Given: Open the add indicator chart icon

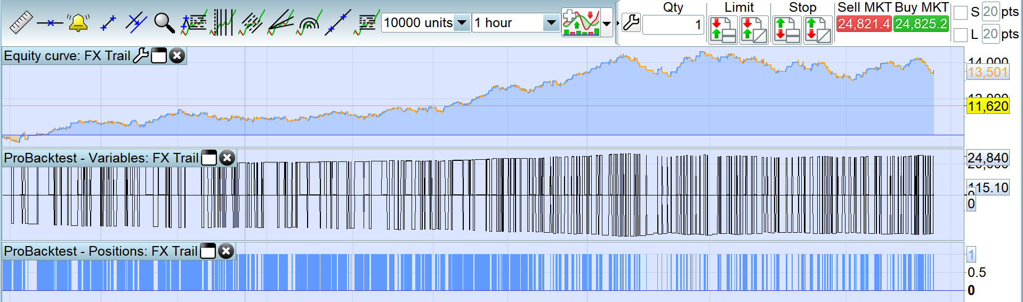Looking at the screenshot, I should (x=581, y=22).
